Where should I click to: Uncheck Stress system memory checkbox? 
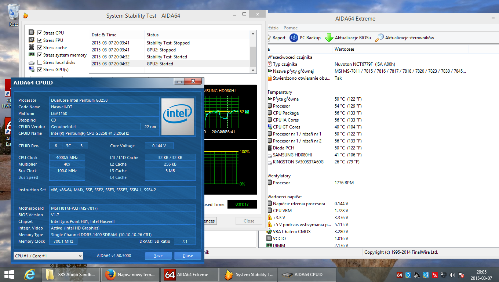click(x=40, y=55)
